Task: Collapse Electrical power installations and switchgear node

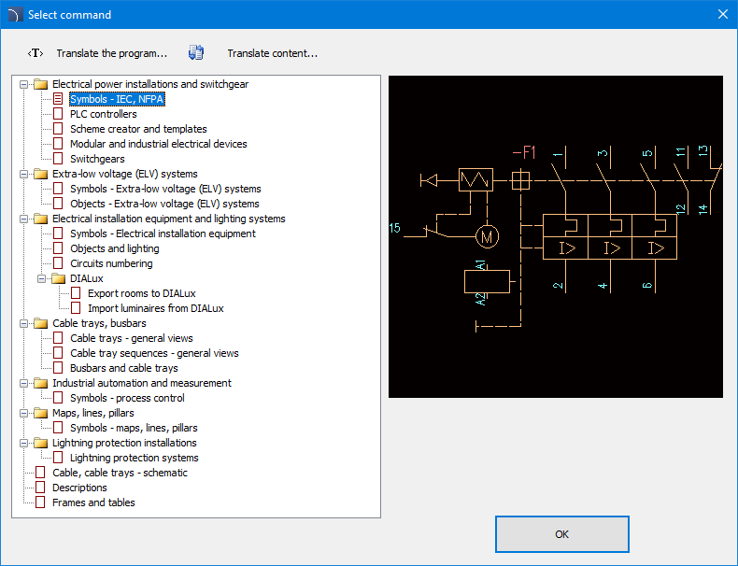Action: (23, 84)
